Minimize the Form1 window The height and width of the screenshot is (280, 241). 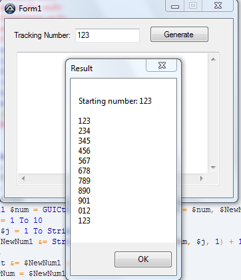175,6
